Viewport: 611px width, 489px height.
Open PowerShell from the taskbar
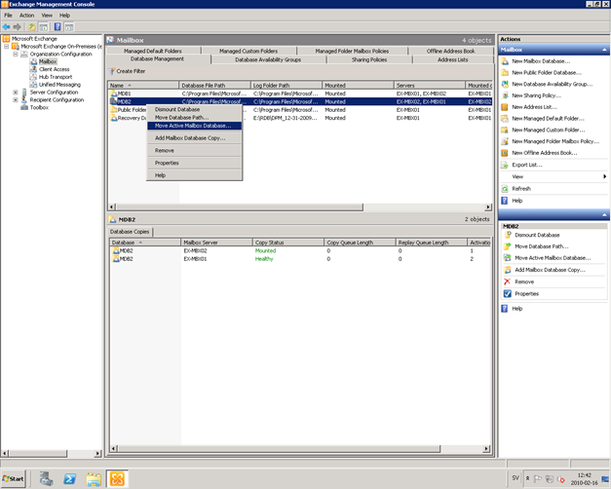coord(70,479)
